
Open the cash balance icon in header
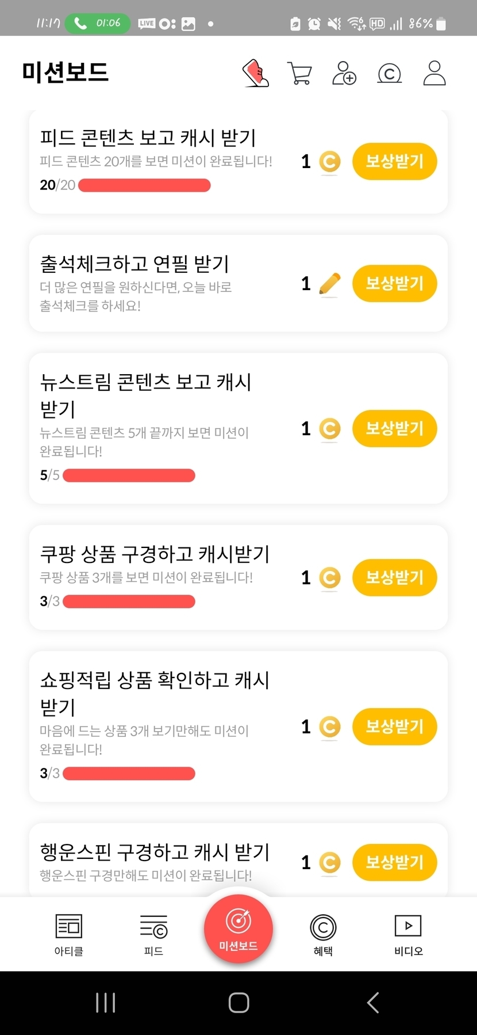coord(389,74)
